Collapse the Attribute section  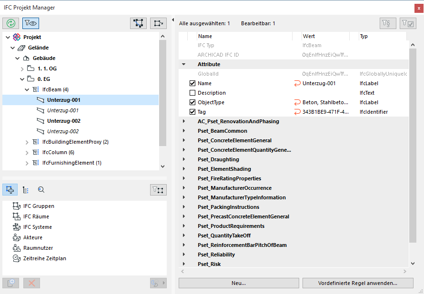pos(183,64)
